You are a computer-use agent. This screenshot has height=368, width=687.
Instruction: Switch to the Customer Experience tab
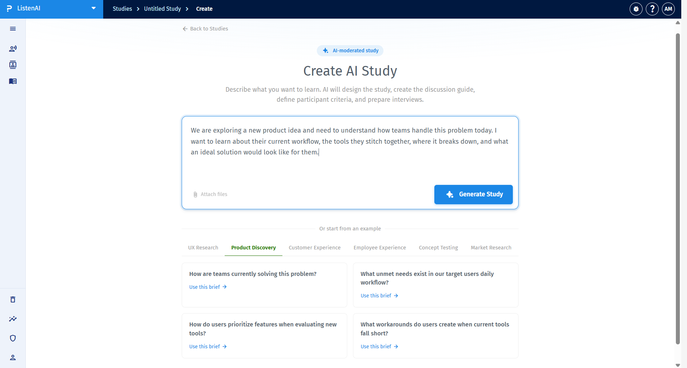pos(315,248)
